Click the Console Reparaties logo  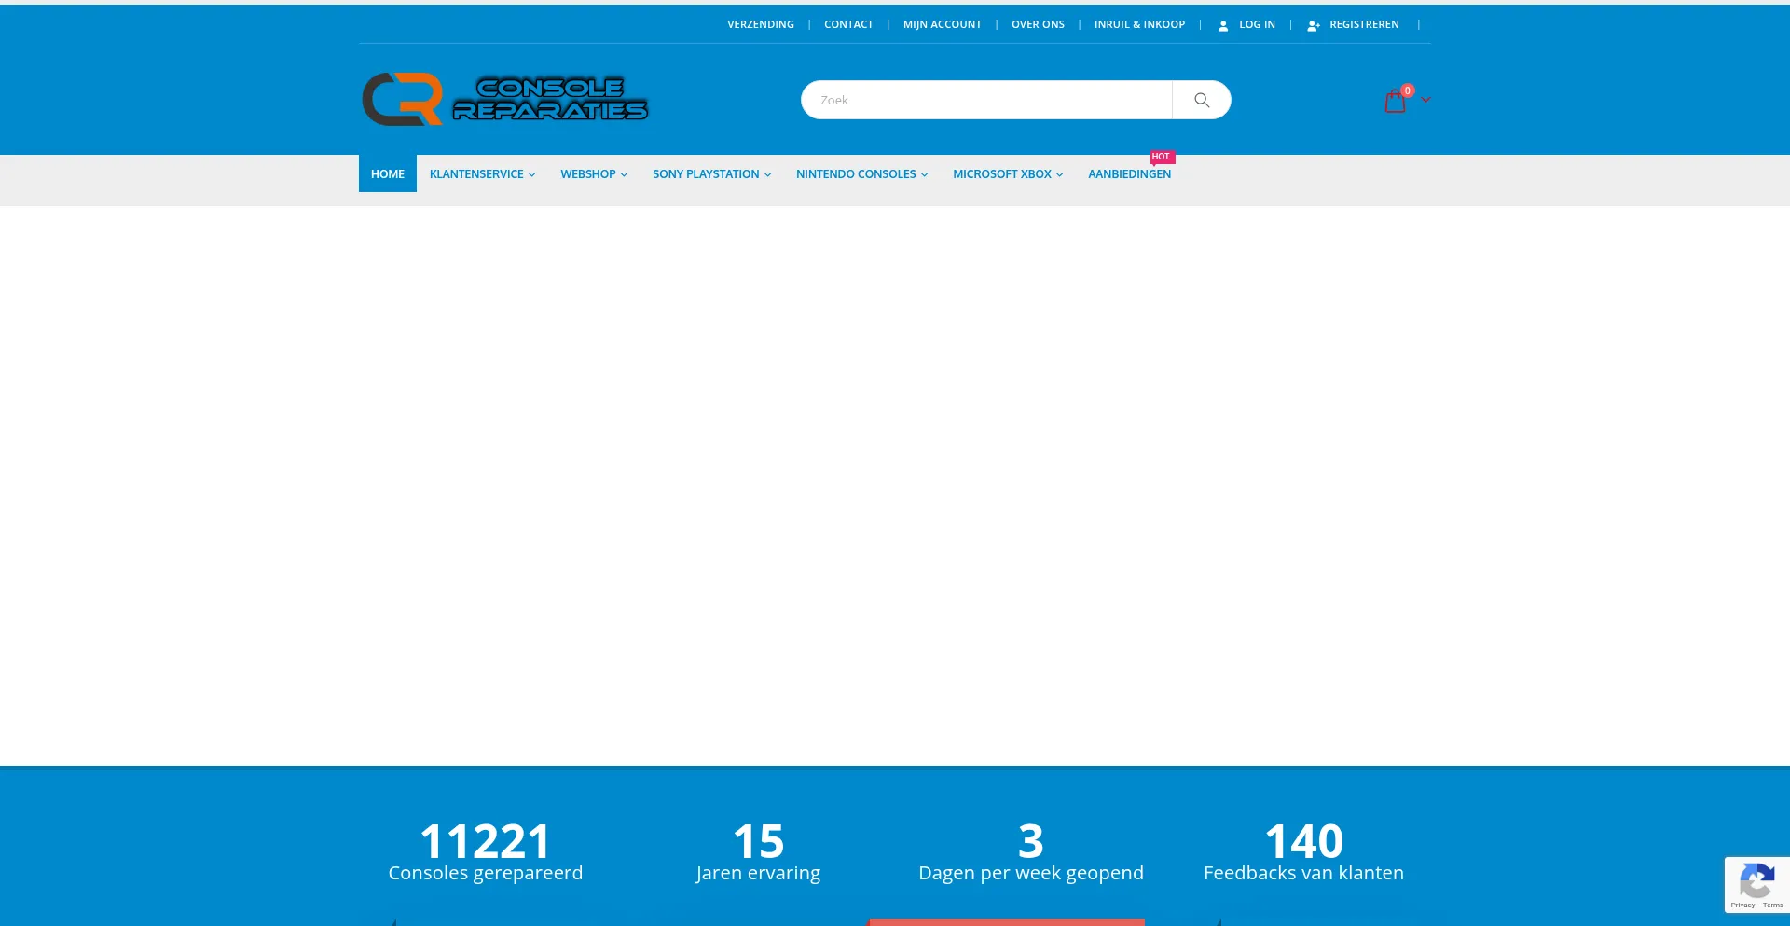point(504,99)
